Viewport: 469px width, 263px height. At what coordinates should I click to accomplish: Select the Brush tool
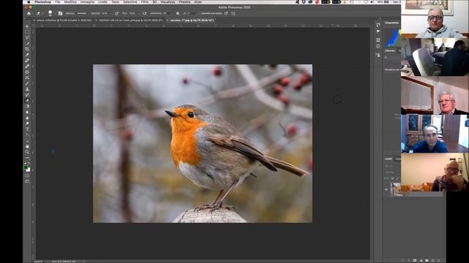pos(27,83)
